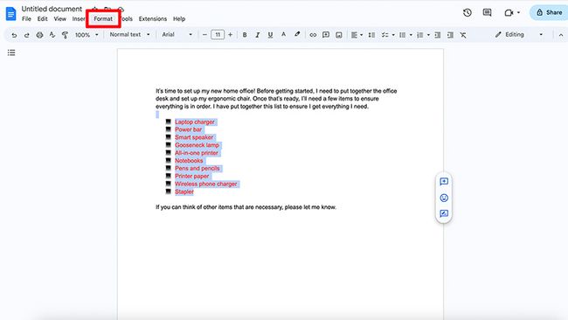Open the Format menu
Image resolution: width=568 pixels, height=320 pixels.
pyautogui.click(x=103, y=19)
